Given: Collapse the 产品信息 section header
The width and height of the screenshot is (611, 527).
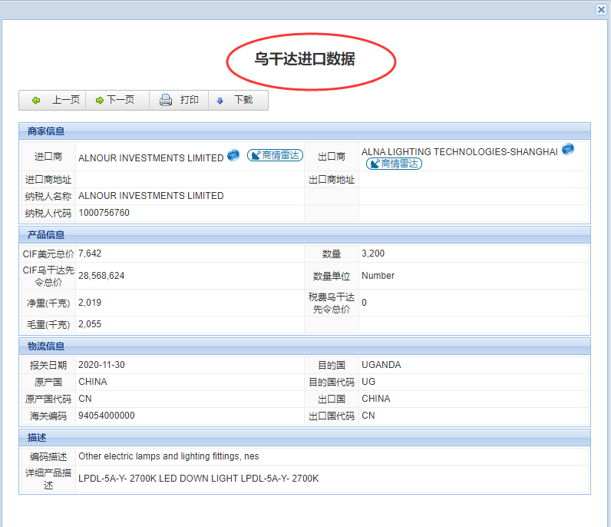Looking at the screenshot, I should tap(46, 234).
